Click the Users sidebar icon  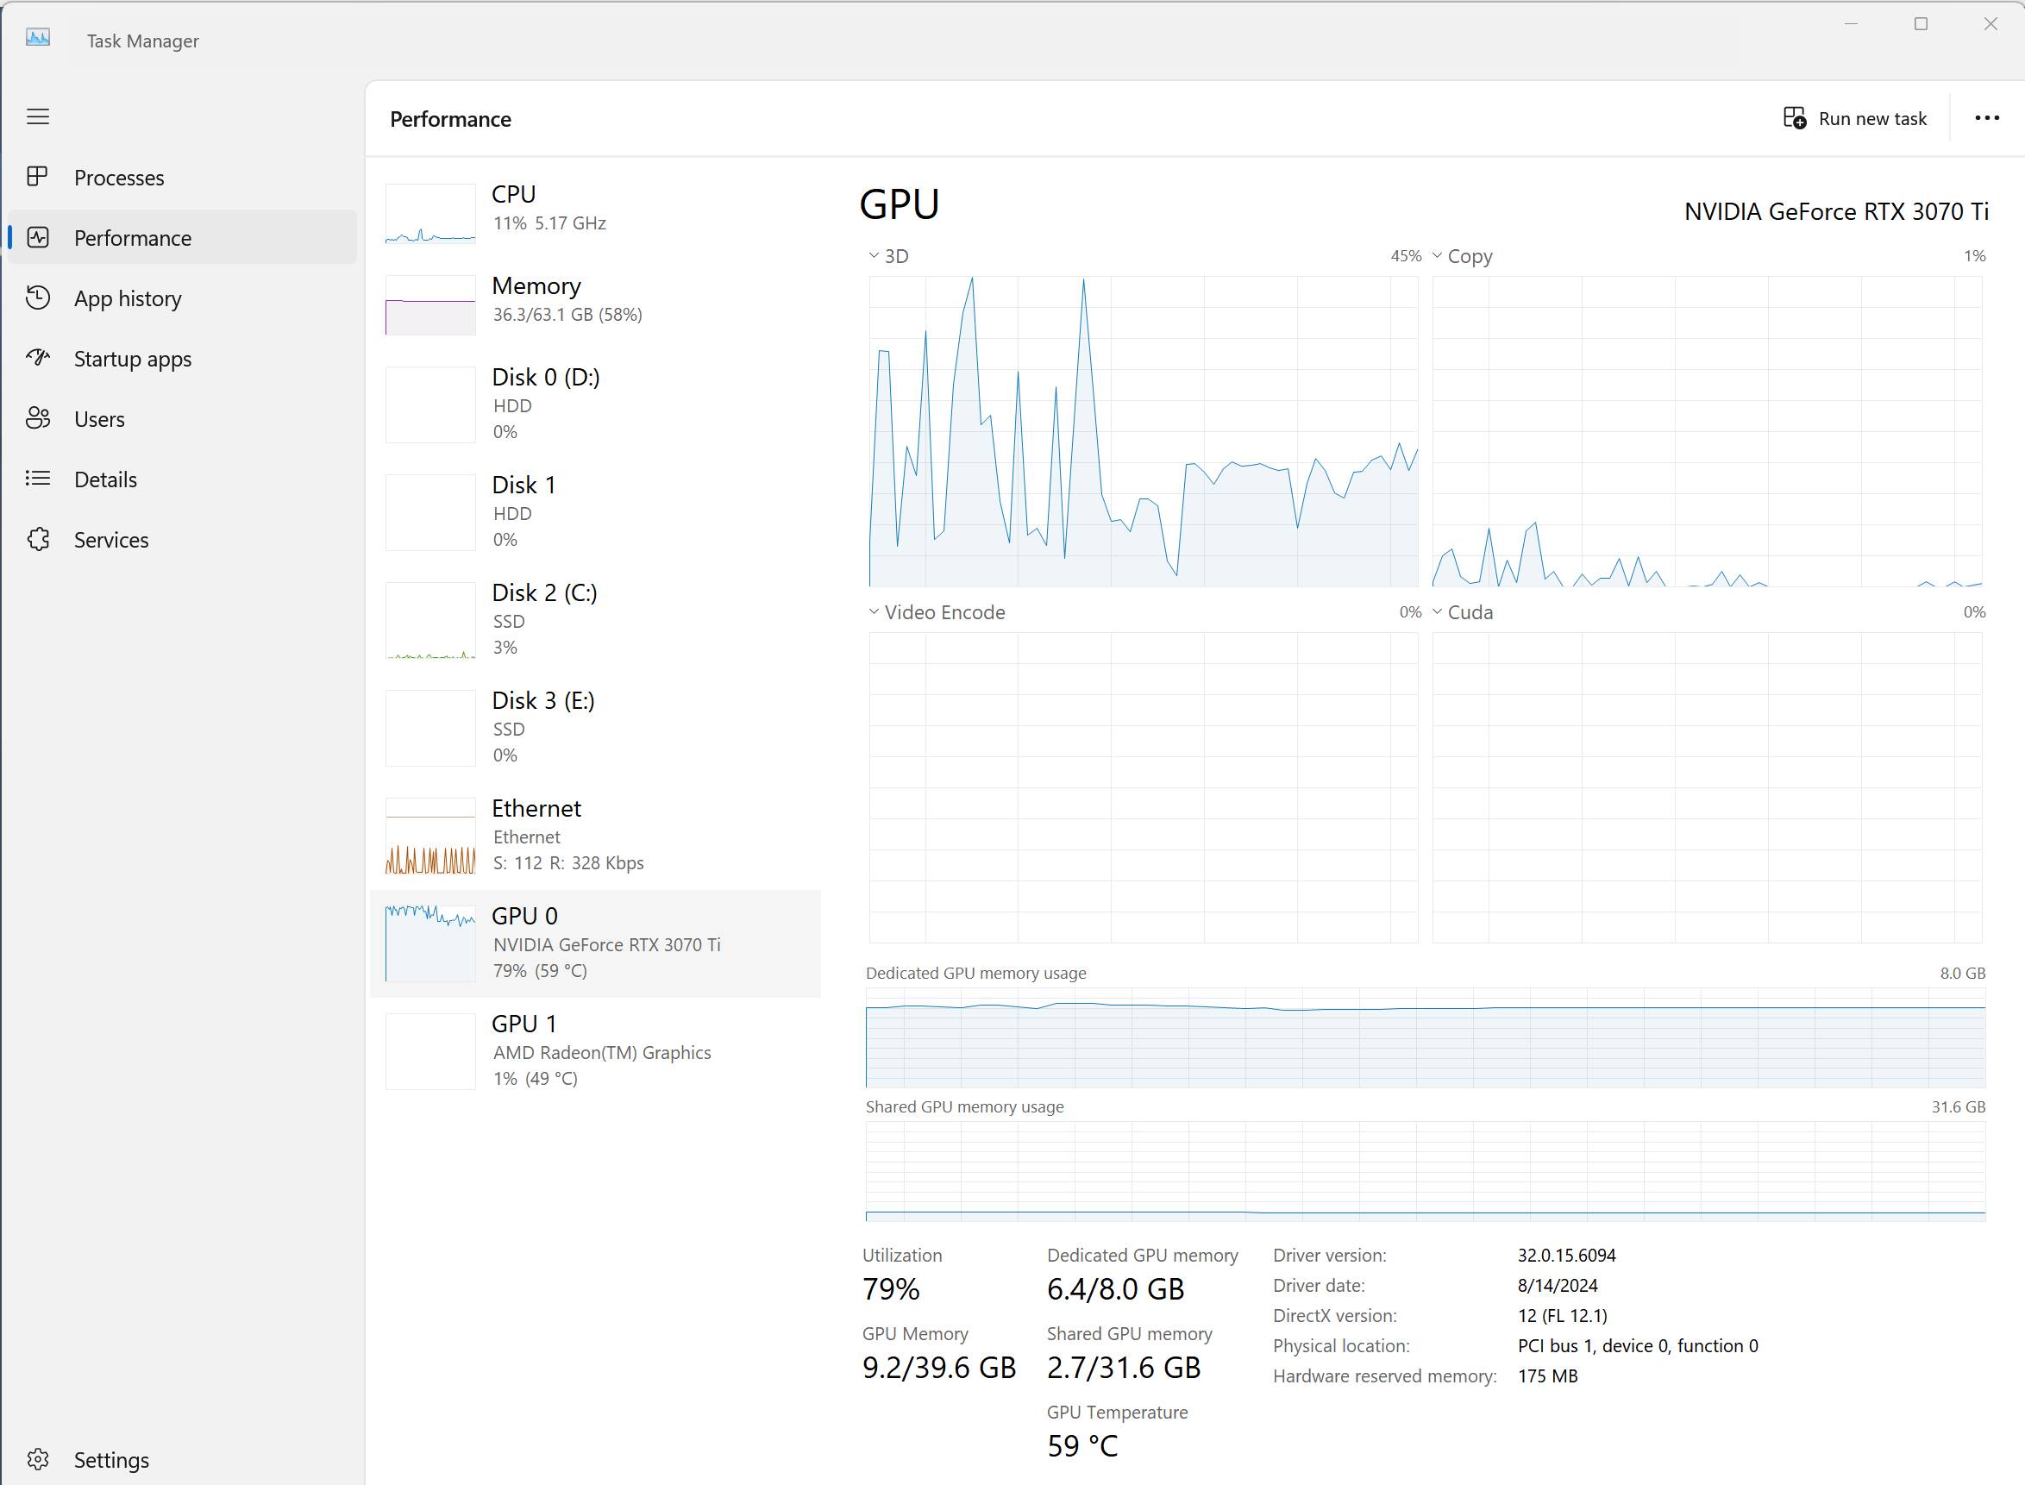tap(38, 418)
